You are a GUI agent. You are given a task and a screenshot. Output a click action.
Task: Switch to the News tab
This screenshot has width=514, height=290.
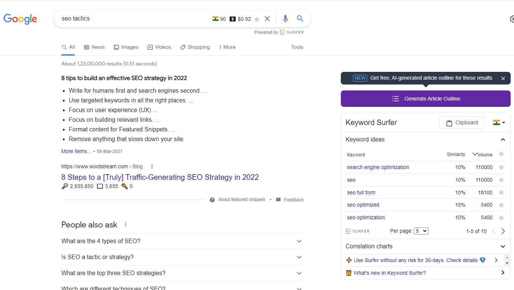(x=94, y=47)
